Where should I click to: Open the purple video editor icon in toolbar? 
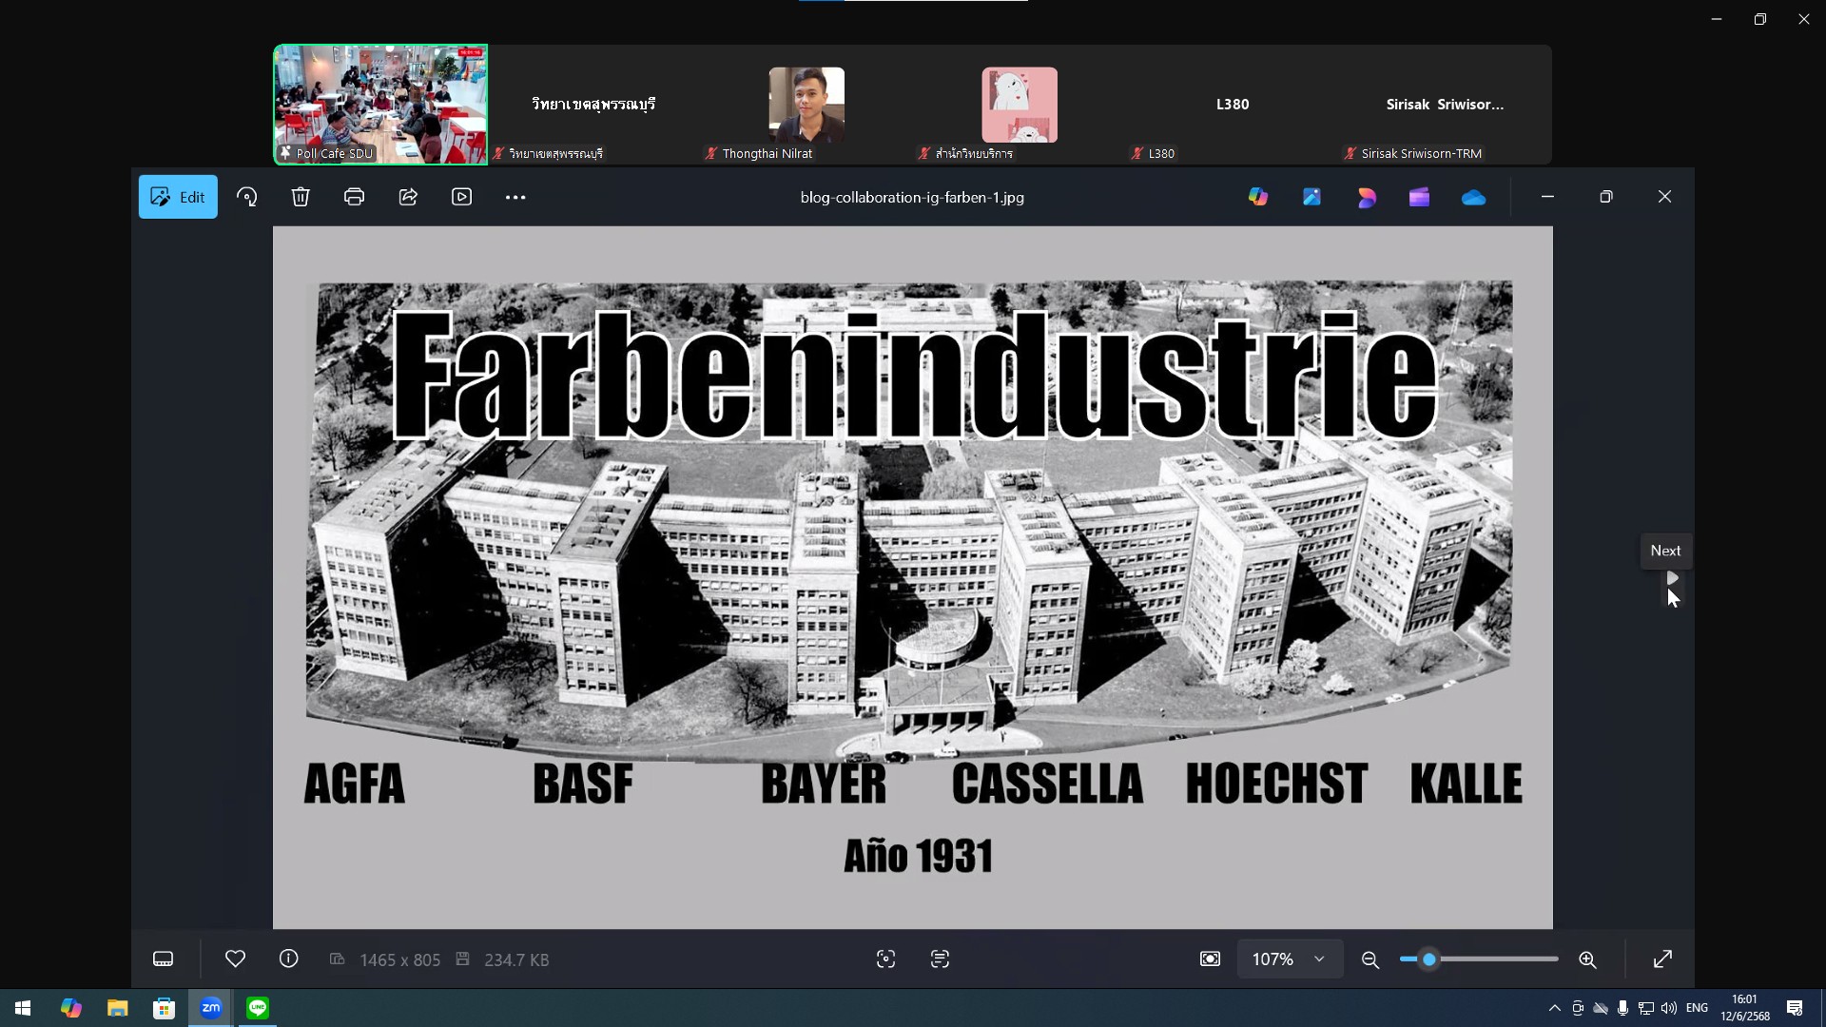(x=1420, y=197)
